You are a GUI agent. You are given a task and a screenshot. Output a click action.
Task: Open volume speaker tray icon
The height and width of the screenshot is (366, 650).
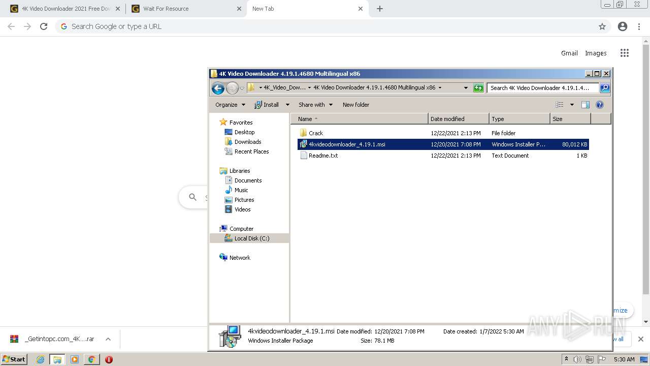coord(577,359)
